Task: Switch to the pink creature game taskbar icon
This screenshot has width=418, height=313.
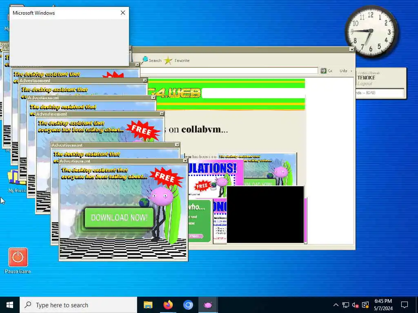Action: (x=208, y=305)
